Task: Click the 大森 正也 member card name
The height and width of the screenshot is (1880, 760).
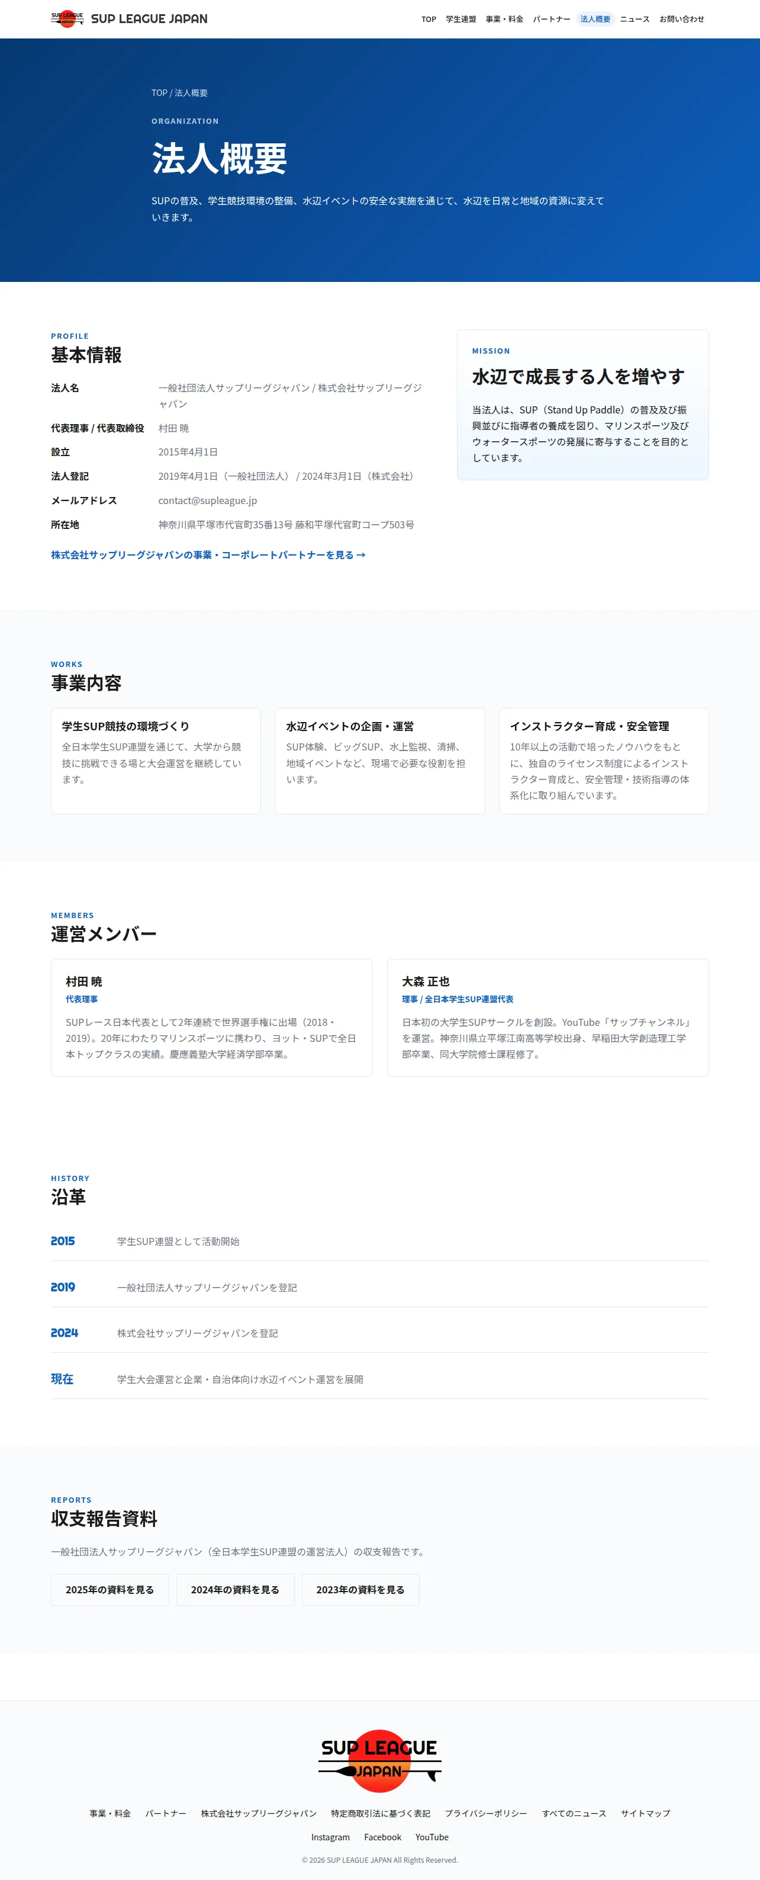Action: pyautogui.click(x=426, y=981)
